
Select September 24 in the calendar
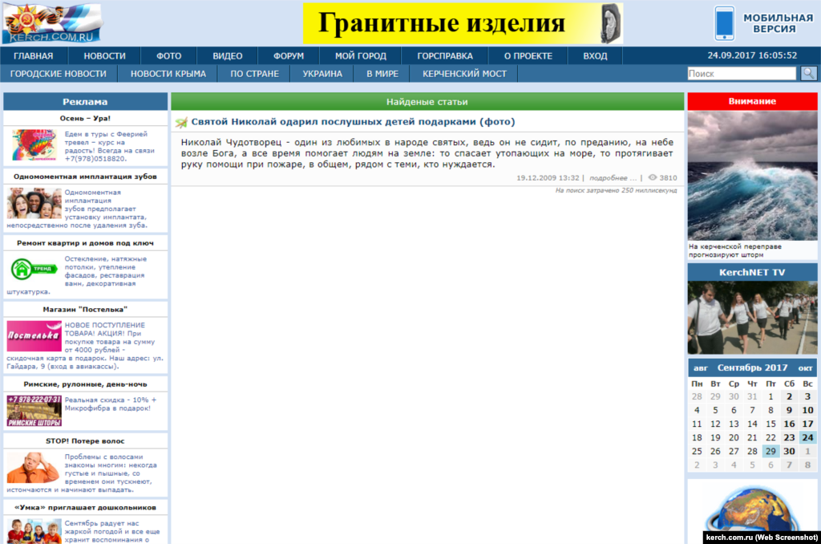[x=807, y=437]
